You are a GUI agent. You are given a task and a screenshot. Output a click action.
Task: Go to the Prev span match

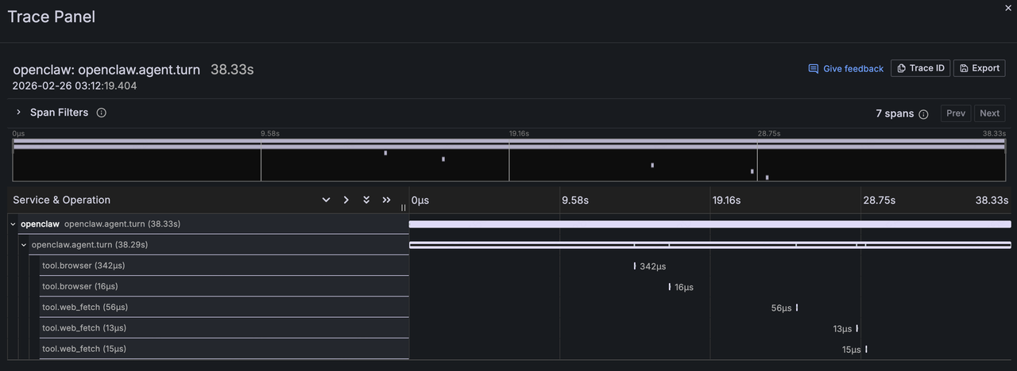(x=956, y=113)
